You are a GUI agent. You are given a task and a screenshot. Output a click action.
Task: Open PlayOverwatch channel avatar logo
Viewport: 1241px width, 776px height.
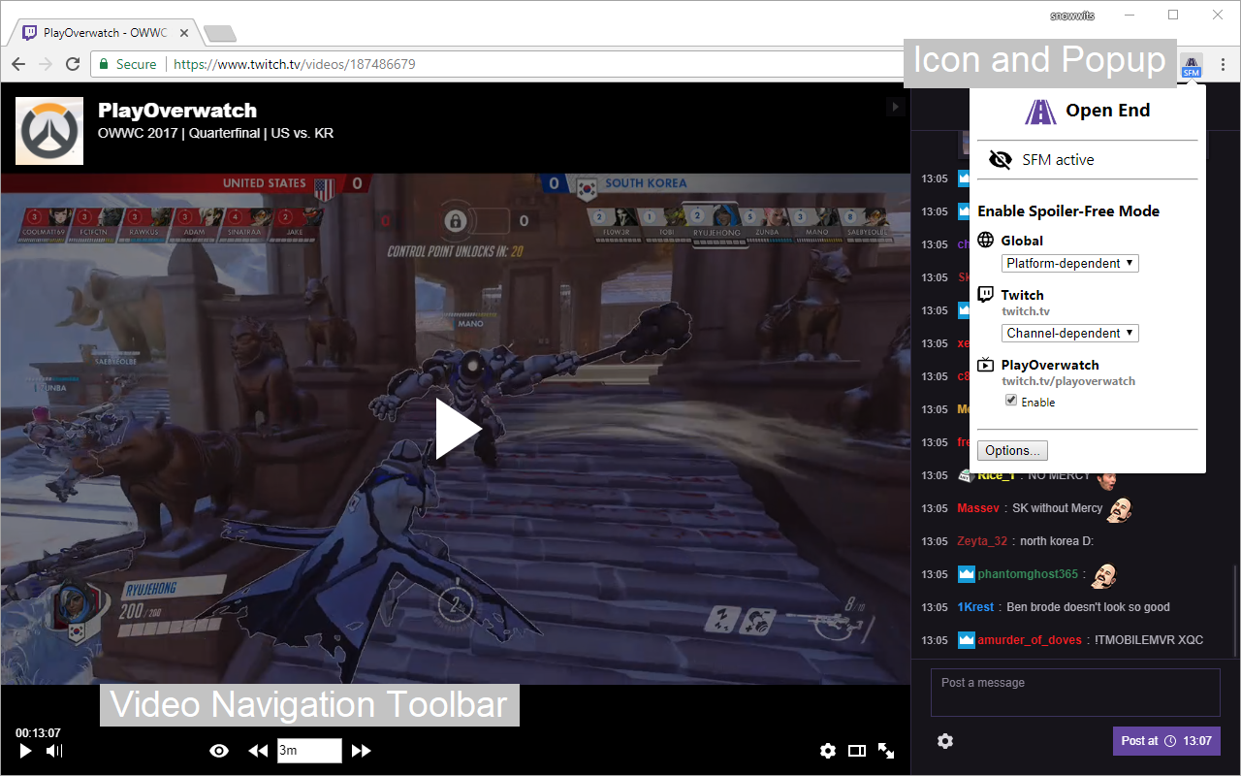click(x=49, y=131)
